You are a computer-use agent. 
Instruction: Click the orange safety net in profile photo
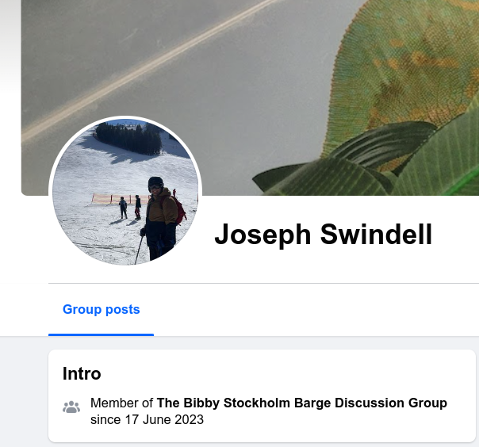click(x=121, y=199)
